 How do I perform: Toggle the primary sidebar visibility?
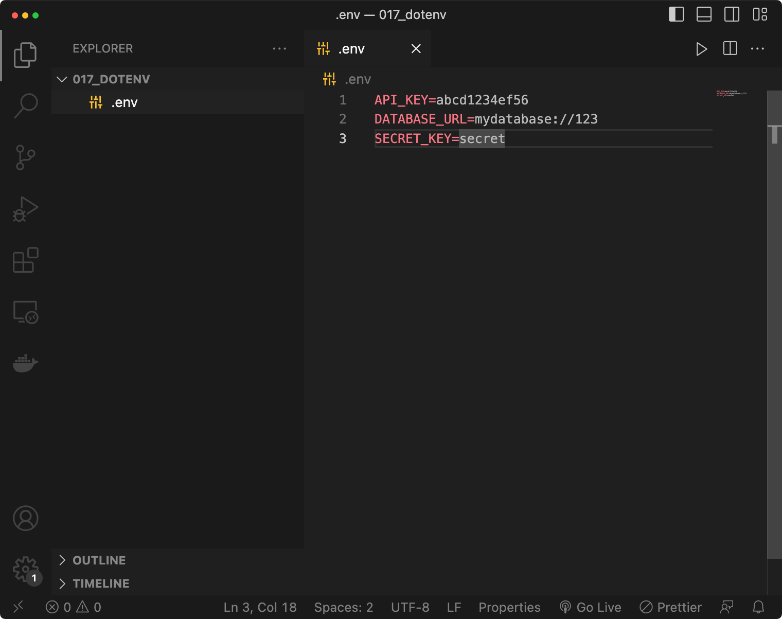pos(676,14)
